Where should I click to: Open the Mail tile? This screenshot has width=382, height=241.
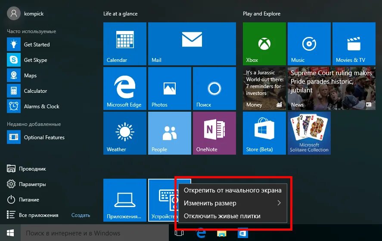click(192, 44)
